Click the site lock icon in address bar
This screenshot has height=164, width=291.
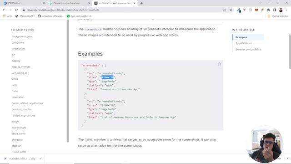24,10
